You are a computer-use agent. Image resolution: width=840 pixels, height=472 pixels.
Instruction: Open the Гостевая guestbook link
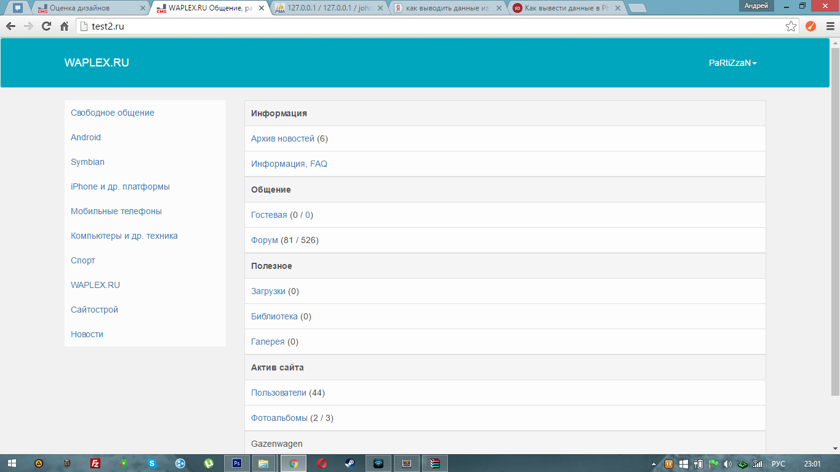(269, 215)
